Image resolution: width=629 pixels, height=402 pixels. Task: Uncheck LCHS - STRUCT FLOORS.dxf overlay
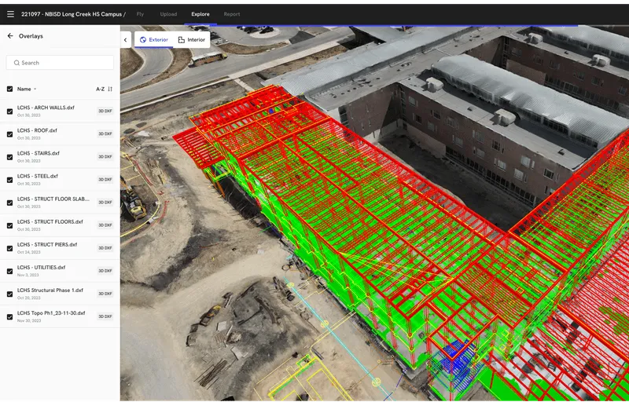point(9,225)
